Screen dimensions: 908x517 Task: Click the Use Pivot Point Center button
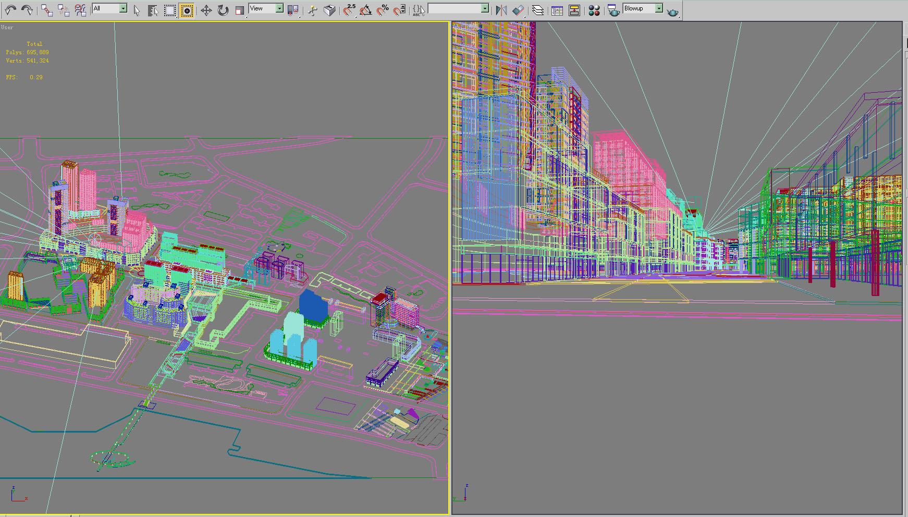tap(293, 10)
